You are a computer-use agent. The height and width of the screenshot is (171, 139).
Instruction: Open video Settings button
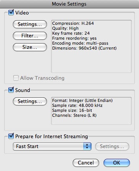point(30,24)
